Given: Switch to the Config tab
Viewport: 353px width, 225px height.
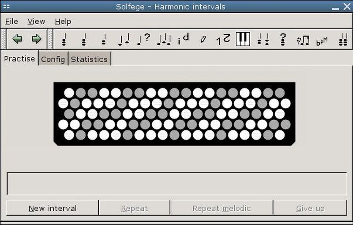Looking at the screenshot, I should [53, 59].
